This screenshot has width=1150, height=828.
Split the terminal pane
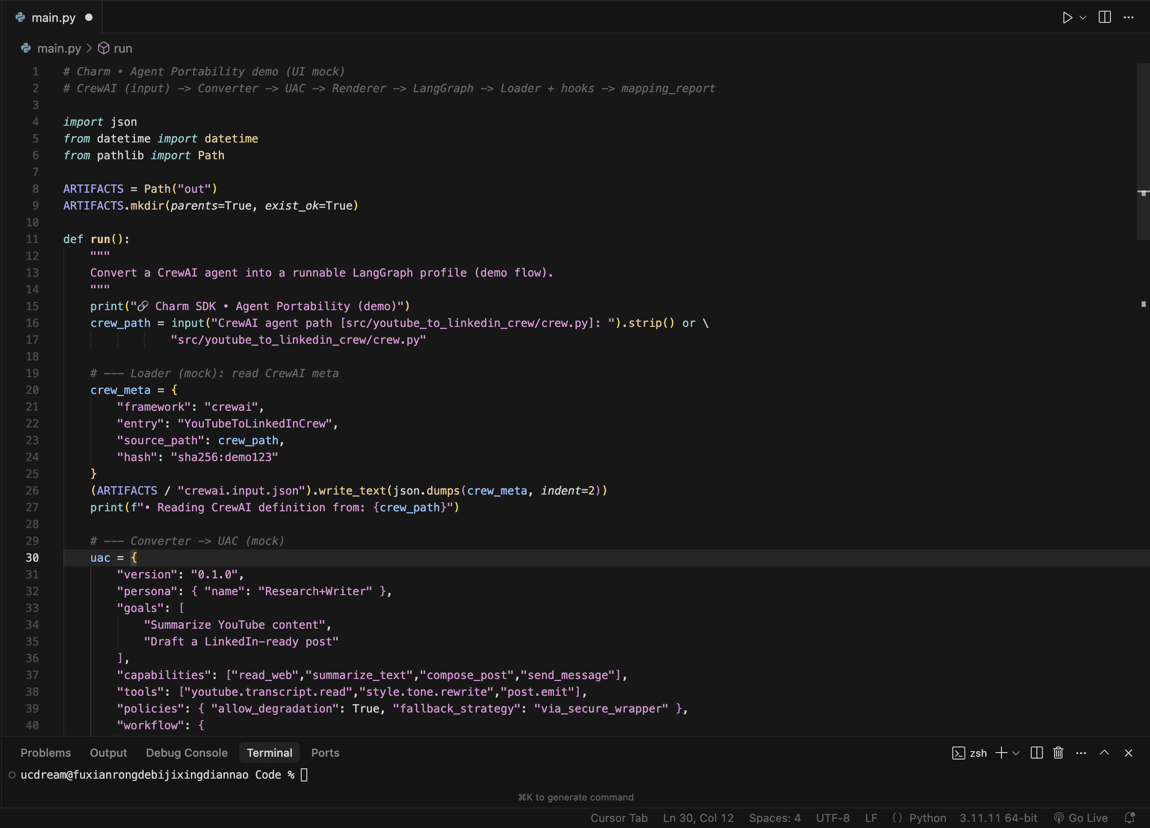click(x=1036, y=753)
